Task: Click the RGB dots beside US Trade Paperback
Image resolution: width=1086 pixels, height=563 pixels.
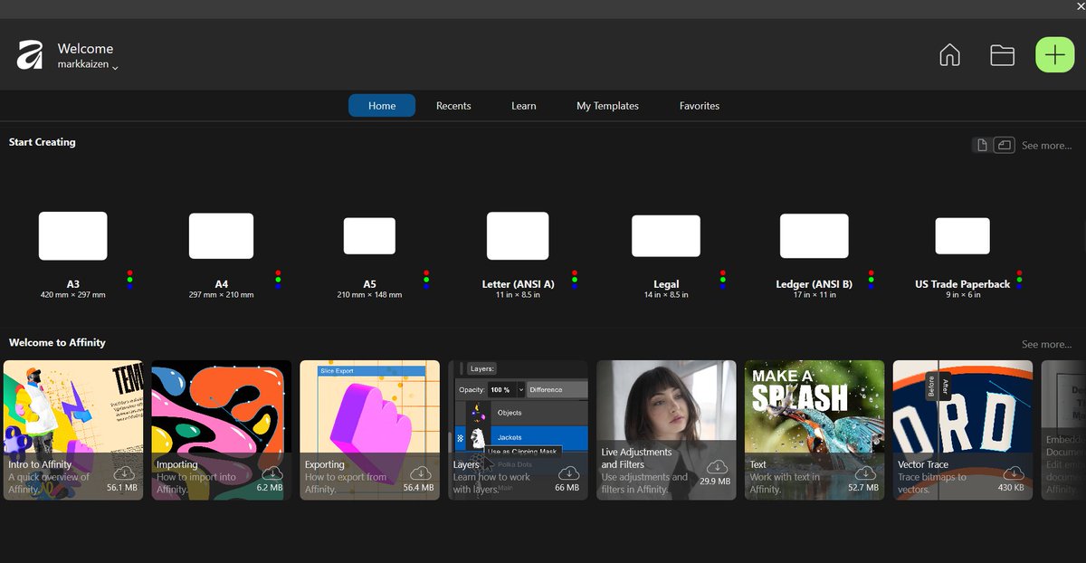Action: point(1019,280)
